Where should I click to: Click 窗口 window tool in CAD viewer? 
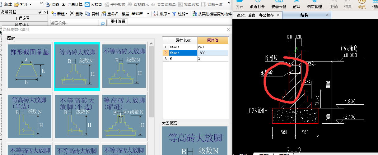297,4
